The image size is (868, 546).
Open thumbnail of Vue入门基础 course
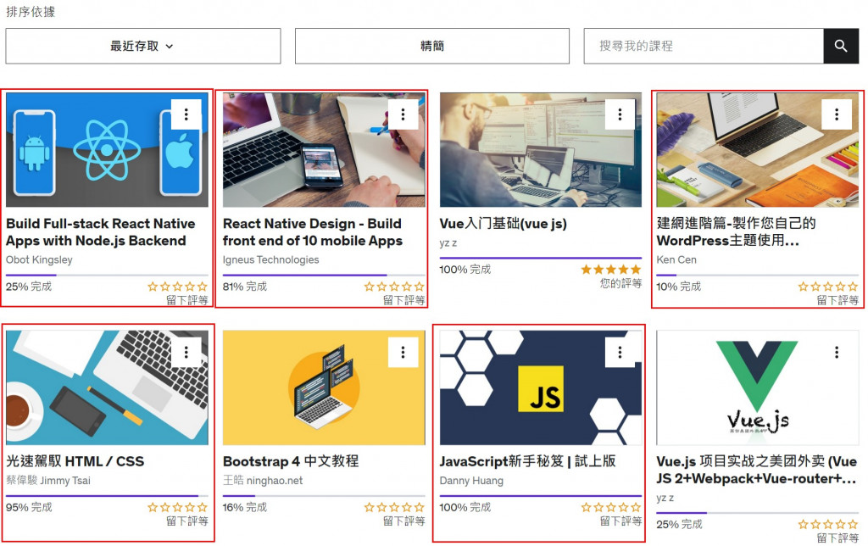(x=541, y=149)
